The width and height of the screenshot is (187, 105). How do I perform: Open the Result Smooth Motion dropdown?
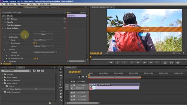[x=43, y=40]
